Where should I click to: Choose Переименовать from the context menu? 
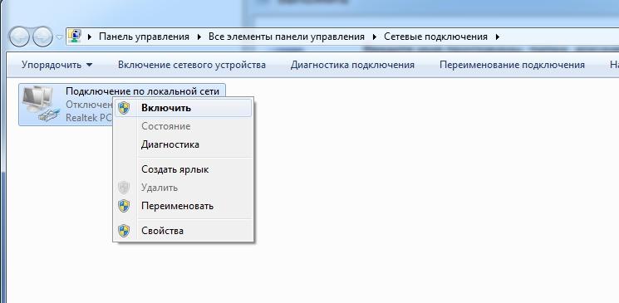(183, 206)
